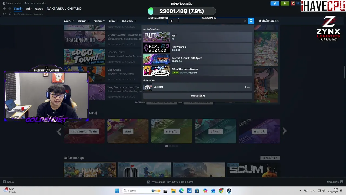This screenshot has width=346, height=195.
Task: Open the เกม VR category card
Action: coord(259,131)
